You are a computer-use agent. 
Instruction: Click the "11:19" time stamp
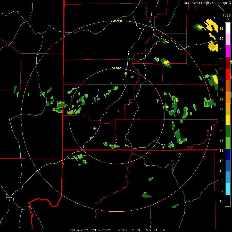(x=159, y=230)
